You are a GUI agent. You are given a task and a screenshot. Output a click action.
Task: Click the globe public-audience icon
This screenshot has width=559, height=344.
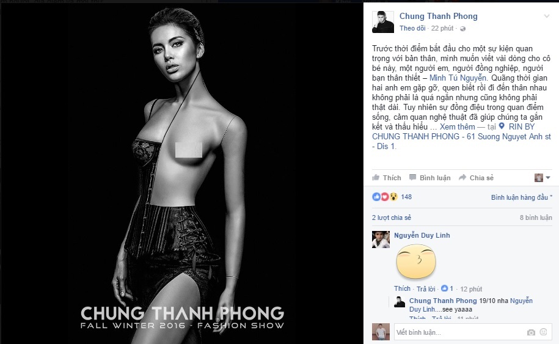pyautogui.click(x=462, y=29)
